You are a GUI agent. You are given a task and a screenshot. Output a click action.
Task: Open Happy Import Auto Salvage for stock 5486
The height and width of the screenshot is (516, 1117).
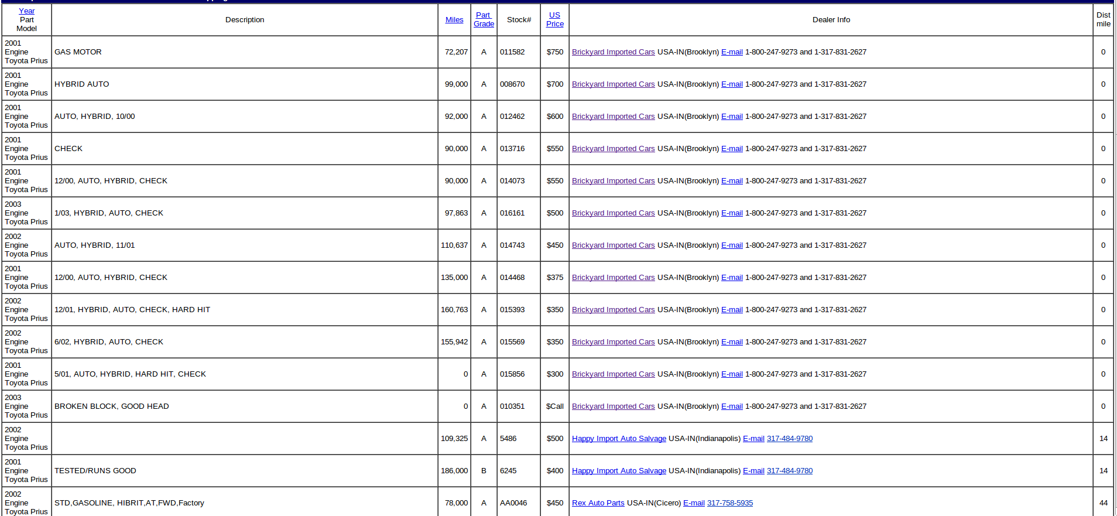tap(619, 439)
